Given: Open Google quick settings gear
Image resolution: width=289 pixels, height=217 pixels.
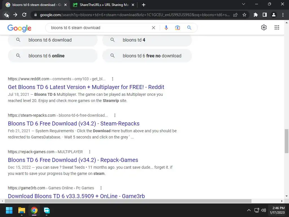Looking at the screenshot, I should [264, 27].
